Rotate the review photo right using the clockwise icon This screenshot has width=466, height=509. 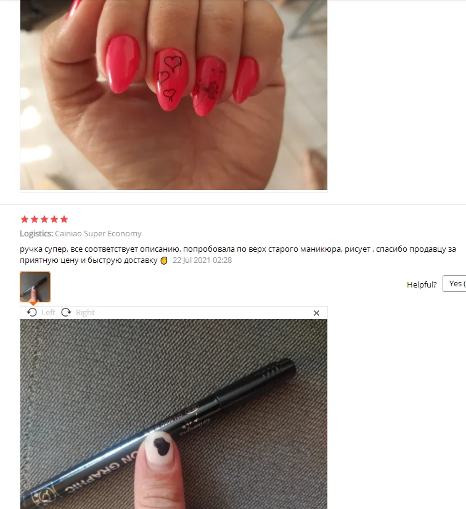click(x=66, y=312)
